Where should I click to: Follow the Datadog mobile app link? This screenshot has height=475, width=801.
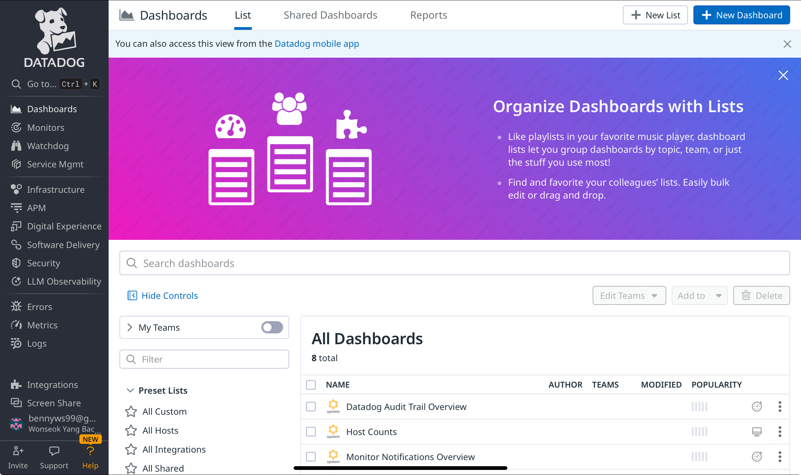pyautogui.click(x=316, y=44)
